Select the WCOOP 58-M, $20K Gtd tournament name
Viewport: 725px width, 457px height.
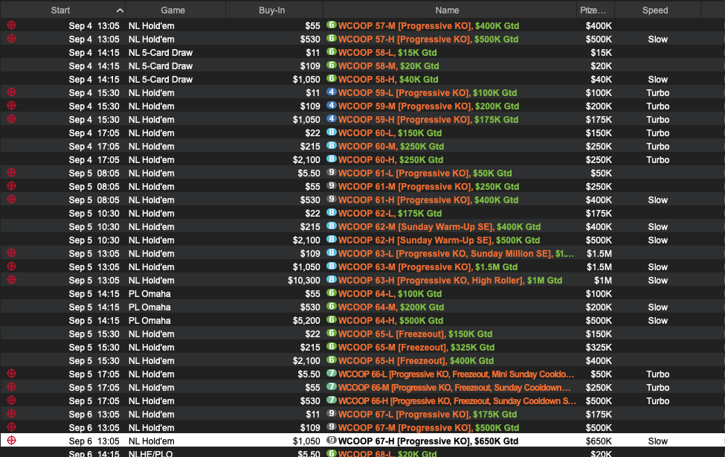point(389,66)
